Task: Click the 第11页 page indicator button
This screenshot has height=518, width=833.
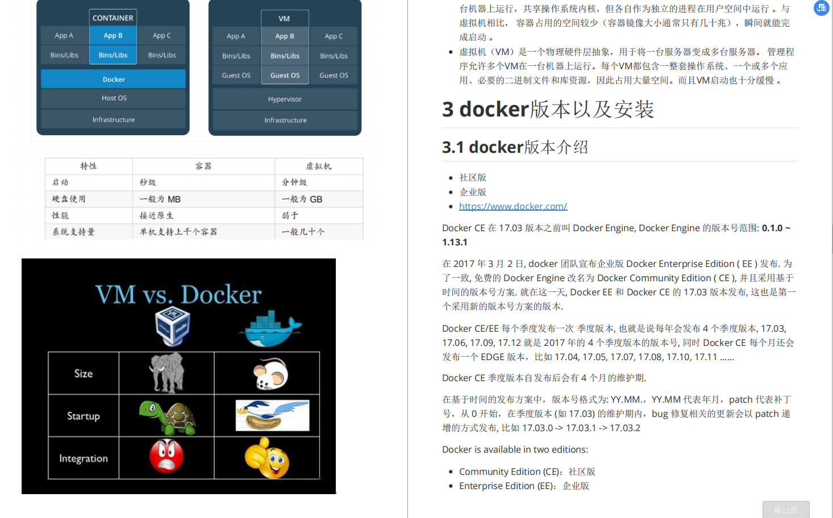Action: [786, 509]
